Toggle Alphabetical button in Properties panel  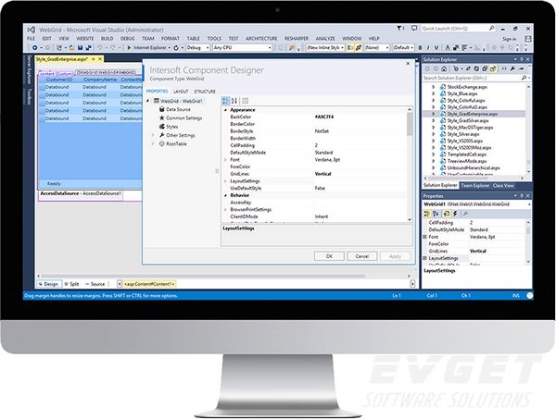(x=436, y=214)
